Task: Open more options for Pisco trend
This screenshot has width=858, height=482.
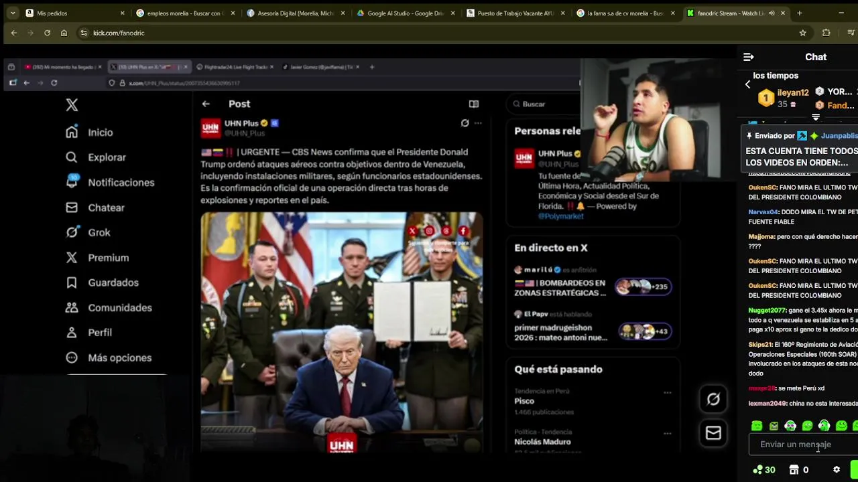Action: [x=667, y=392]
